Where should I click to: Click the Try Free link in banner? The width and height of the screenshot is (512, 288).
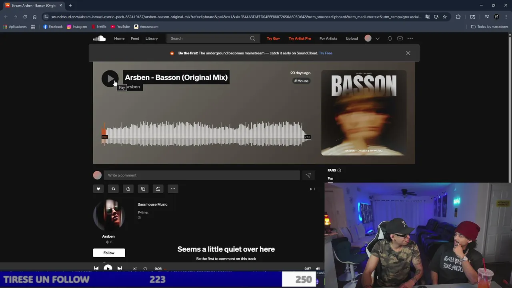[326, 53]
